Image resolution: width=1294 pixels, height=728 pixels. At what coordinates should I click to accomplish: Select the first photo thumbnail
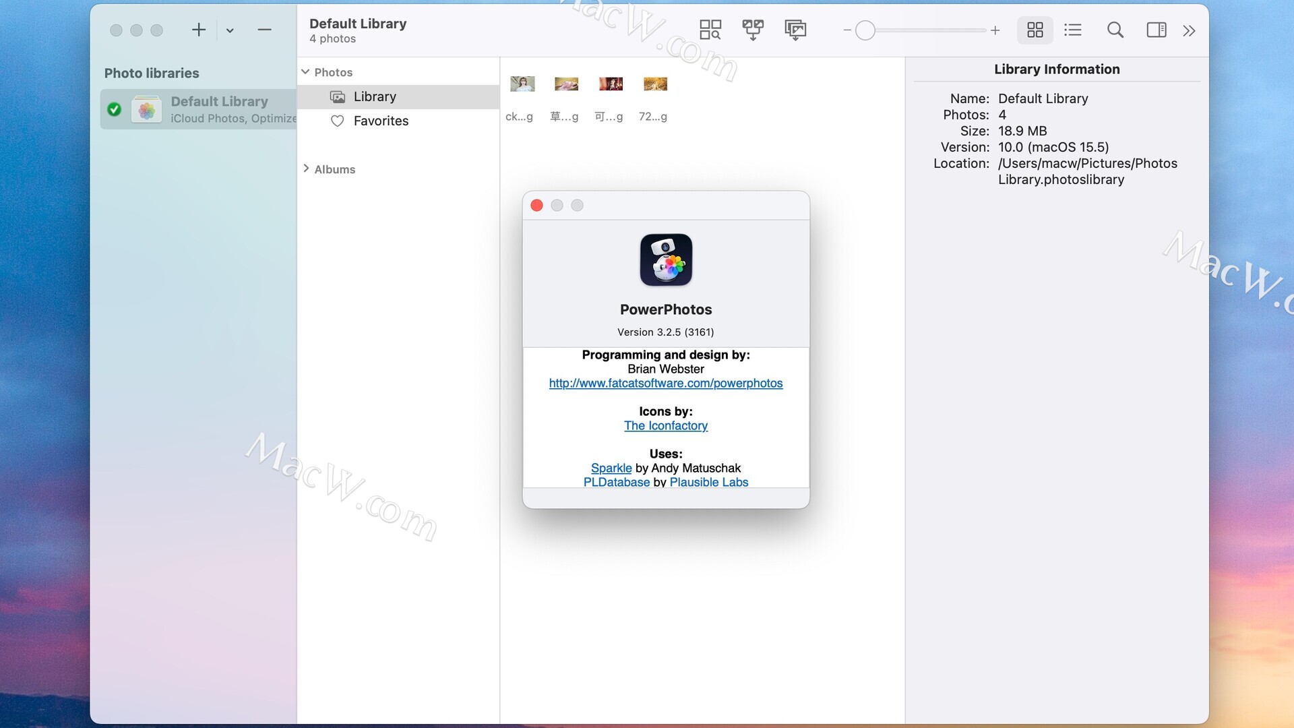(x=522, y=84)
